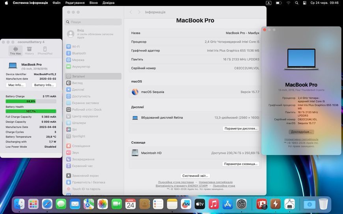The width and height of the screenshot is (343, 214).
Task: Select Доступність in Settings sidebar
Action: point(93,96)
